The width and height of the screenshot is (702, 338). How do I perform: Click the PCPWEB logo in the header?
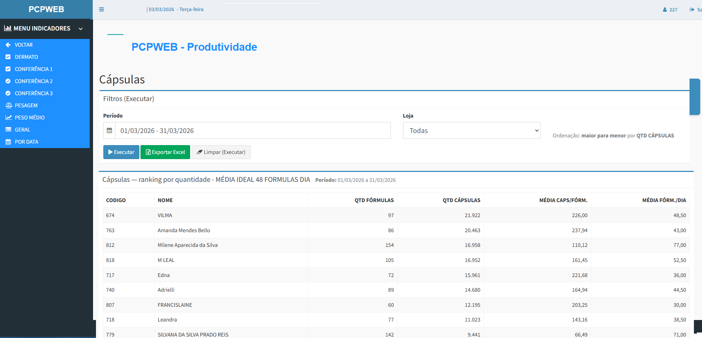tap(46, 9)
